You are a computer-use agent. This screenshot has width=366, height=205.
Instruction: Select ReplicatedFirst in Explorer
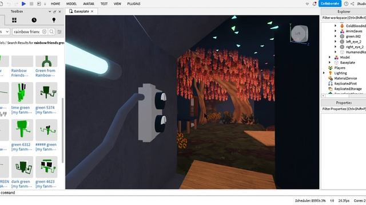(345, 84)
